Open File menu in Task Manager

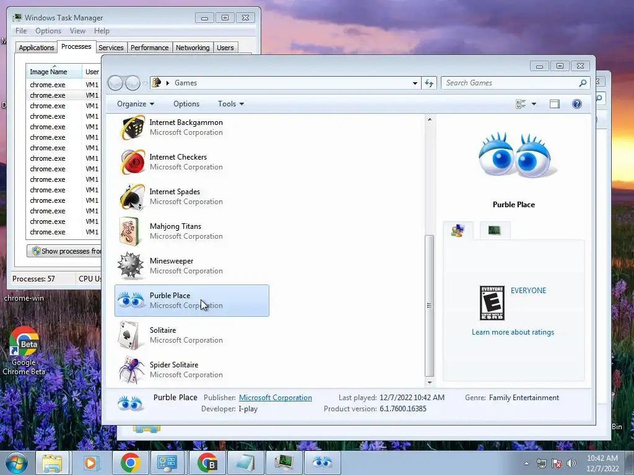[21, 31]
